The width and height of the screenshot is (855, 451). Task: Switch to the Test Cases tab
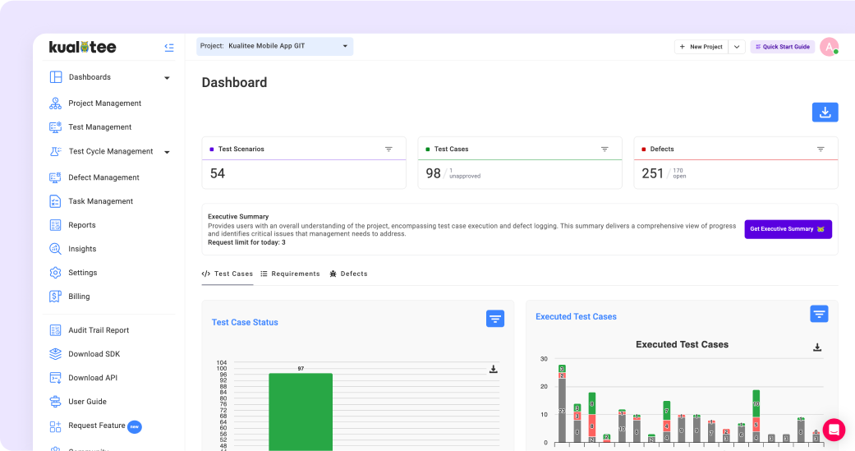coord(228,274)
